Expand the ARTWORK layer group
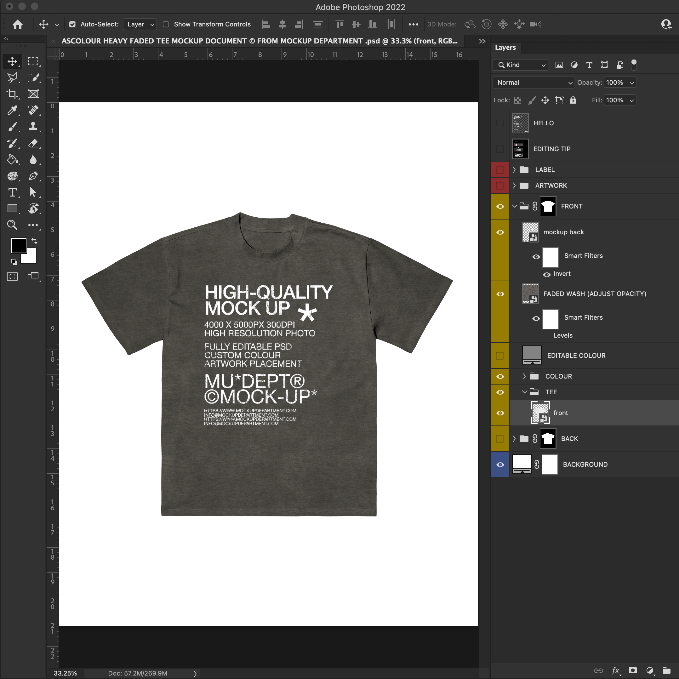This screenshot has height=679, width=679. tap(514, 185)
